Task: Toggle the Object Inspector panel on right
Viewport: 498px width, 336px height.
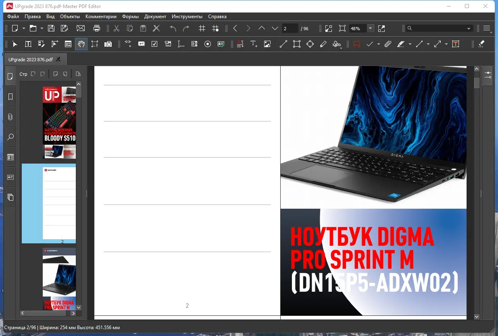Action: click(x=488, y=75)
